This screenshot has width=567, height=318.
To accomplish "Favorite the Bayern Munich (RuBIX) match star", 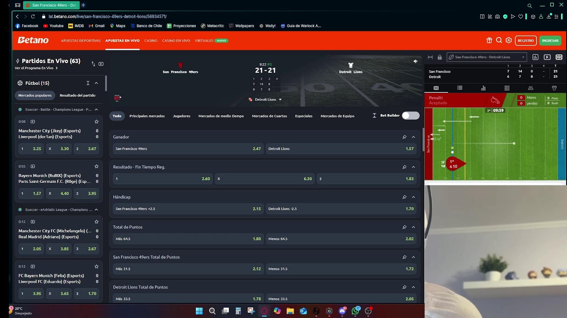I will click(96, 167).
